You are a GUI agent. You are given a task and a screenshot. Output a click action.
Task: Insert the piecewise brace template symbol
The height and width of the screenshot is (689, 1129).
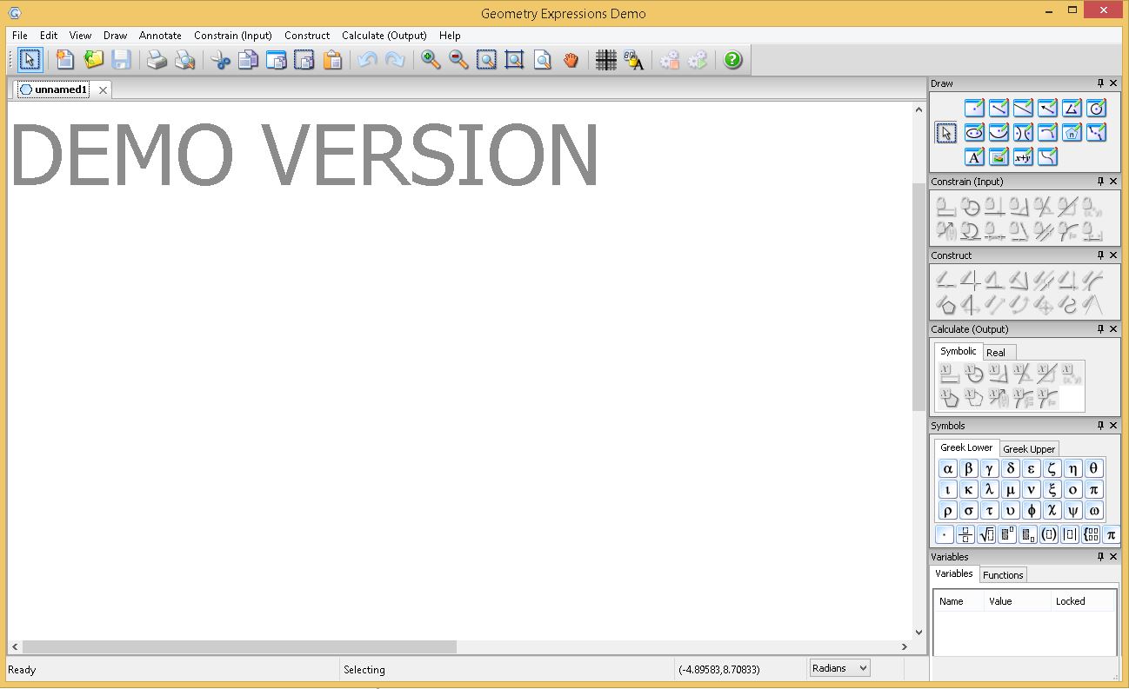click(x=1091, y=534)
